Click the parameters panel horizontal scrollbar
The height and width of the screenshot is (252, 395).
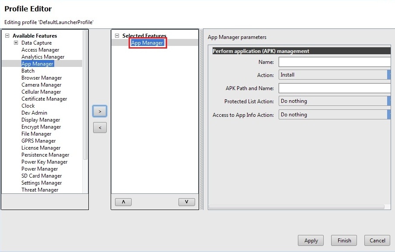click(x=296, y=207)
